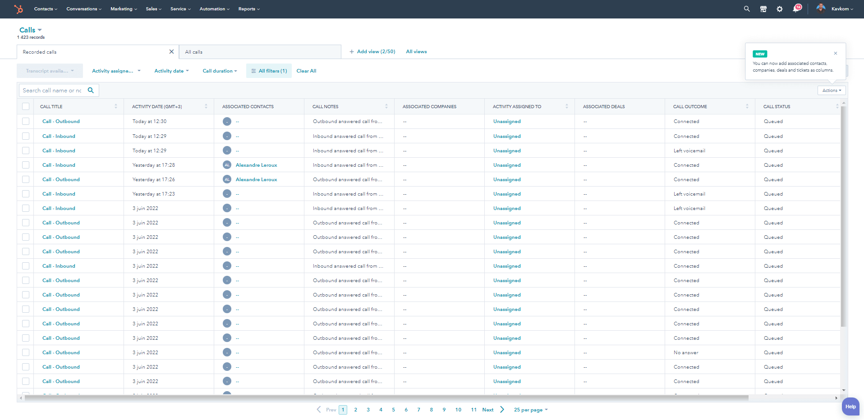Select checkbox for Yesterday at 17:28 call
This screenshot has width=864, height=420.
tap(26, 165)
